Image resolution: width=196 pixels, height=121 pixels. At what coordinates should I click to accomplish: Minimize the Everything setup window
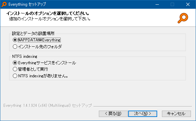pos(157,4)
